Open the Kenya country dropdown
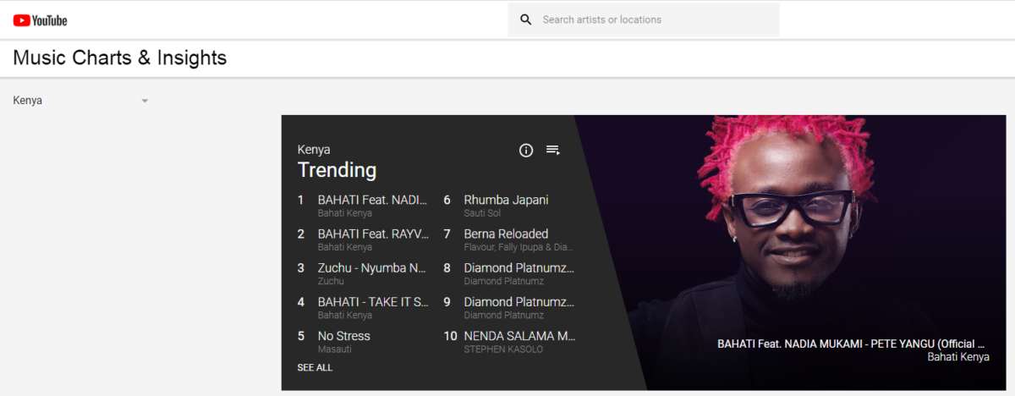The height and width of the screenshot is (396, 1015). 81,100
